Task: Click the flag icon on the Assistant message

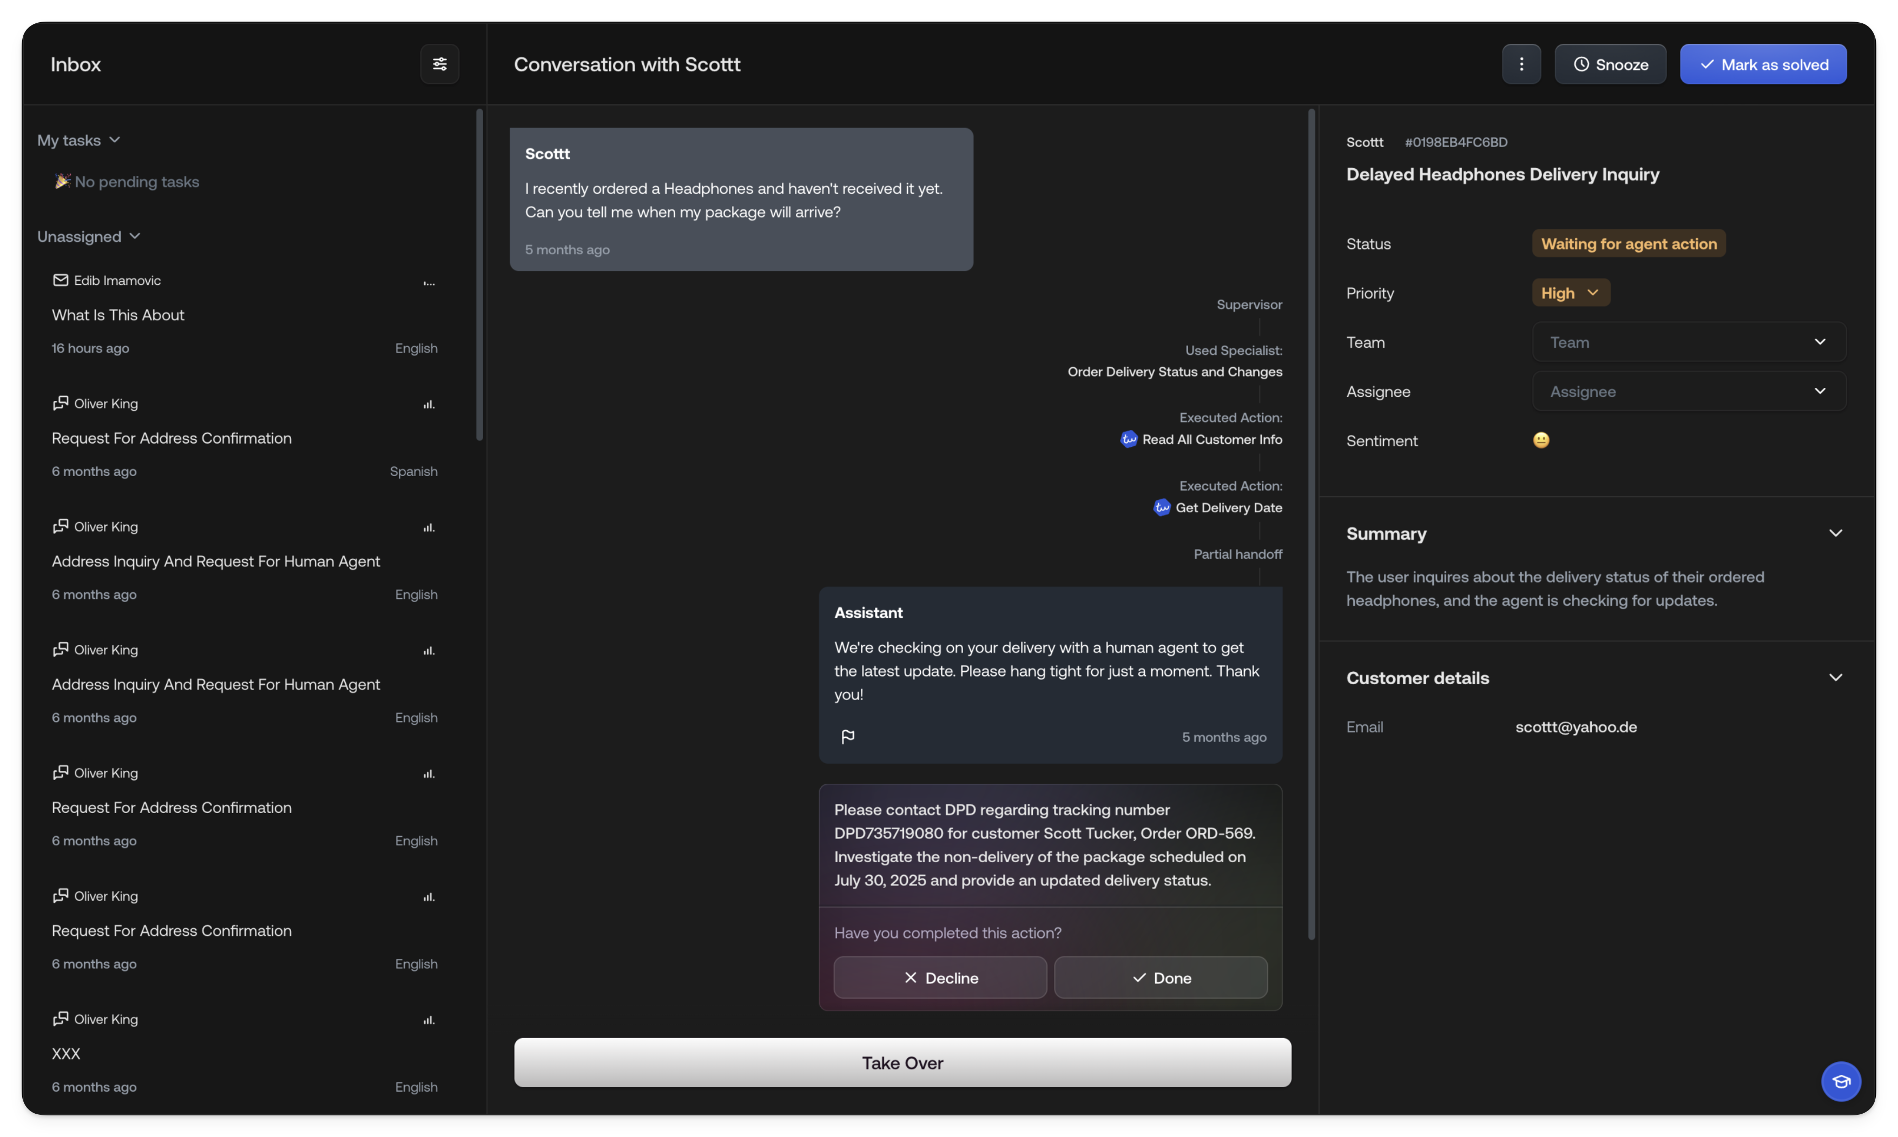Action: tap(848, 736)
